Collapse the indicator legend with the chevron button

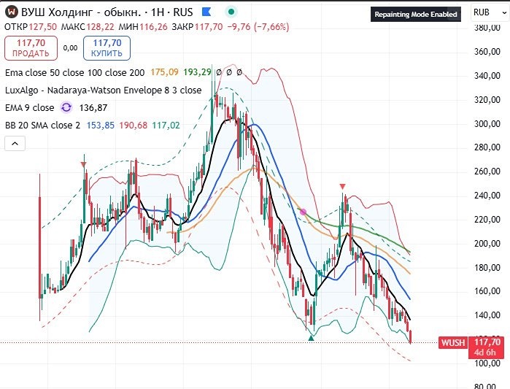pos(15,144)
